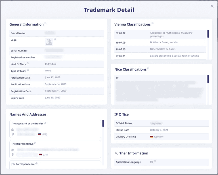Click the applicant's location pin icon

point(13,134)
